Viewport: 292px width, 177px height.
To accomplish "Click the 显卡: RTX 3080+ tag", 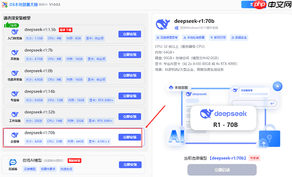I will (101, 100).
